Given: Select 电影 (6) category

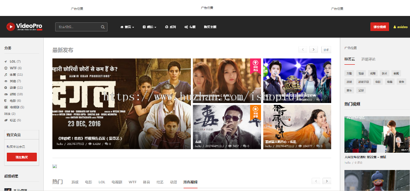Looking at the screenshot, I should (x=13, y=101).
